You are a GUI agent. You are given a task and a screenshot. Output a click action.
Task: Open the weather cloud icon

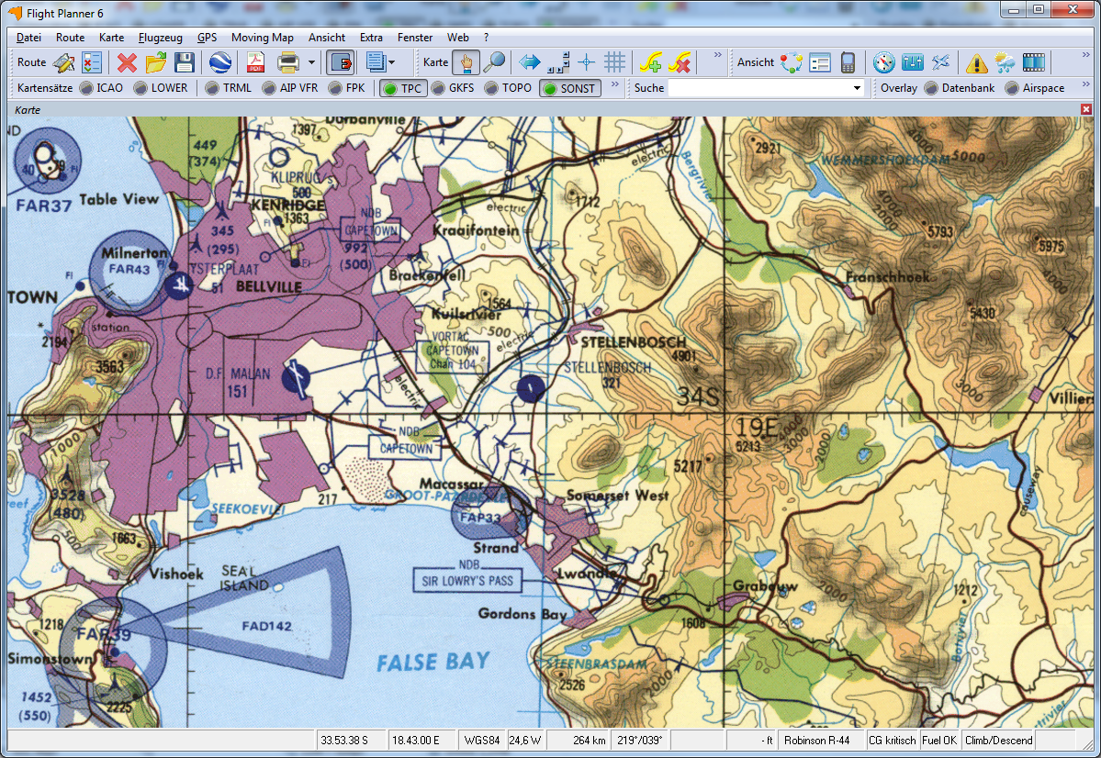(x=1005, y=62)
